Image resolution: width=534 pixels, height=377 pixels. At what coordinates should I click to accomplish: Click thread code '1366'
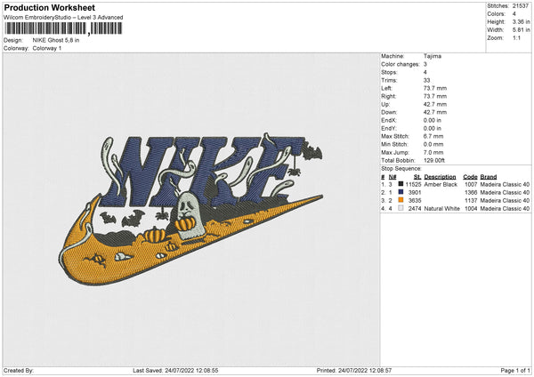[471, 193]
